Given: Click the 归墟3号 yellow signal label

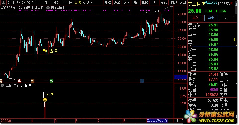Looking at the screenshot, I should [52, 51].
